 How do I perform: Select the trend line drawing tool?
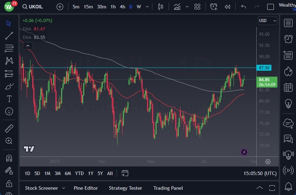pyautogui.click(x=9, y=35)
